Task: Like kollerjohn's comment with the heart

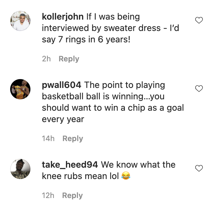Action: pyautogui.click(x=199, y=21)
